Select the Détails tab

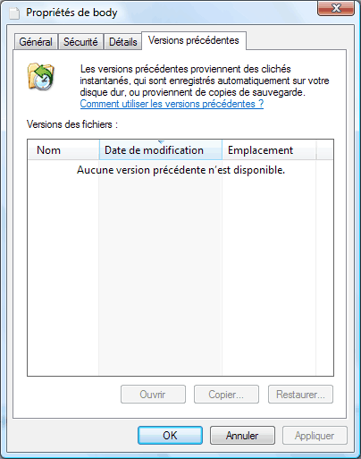[122, 42]
